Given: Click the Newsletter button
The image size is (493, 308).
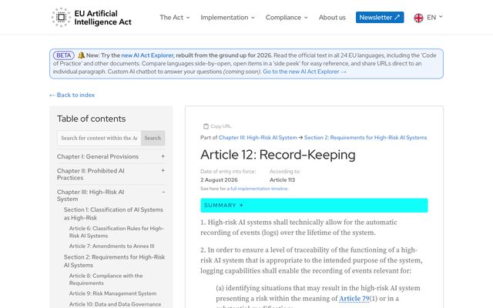Looking at the screenshot, I should (x=380, y=17).
